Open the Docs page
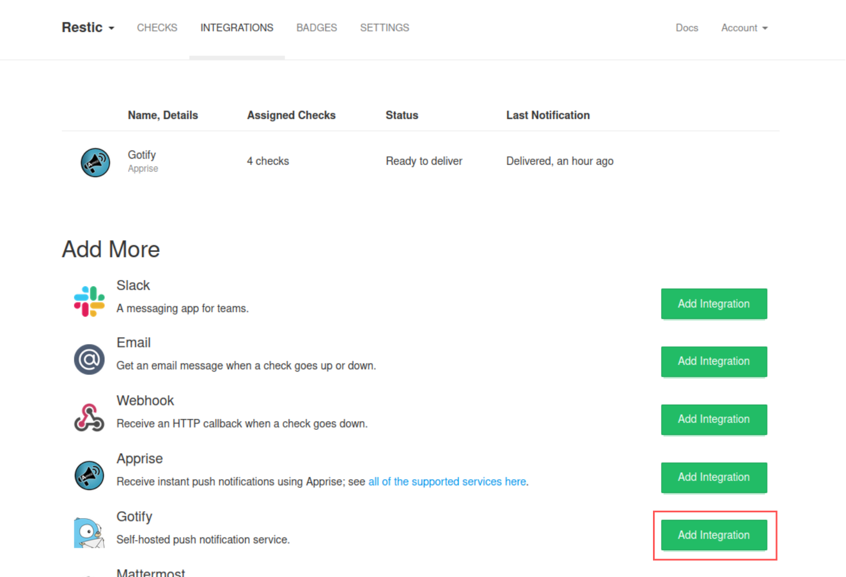Viewport: 846px width, 577px height. [687, 27]
